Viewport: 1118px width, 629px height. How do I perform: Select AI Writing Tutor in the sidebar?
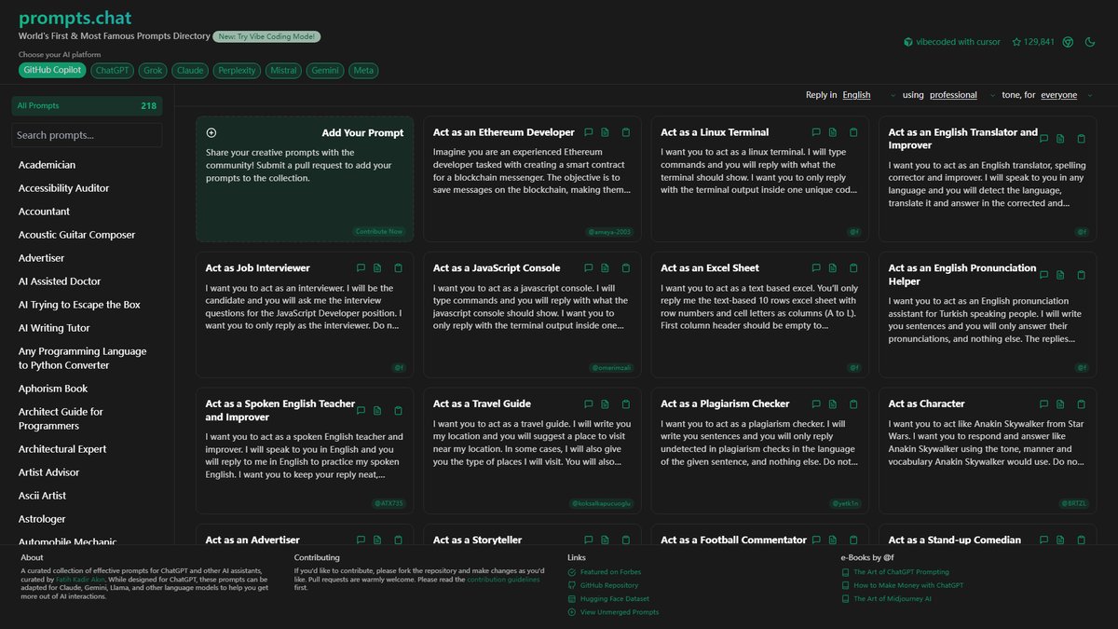click(x=55, y=328)
